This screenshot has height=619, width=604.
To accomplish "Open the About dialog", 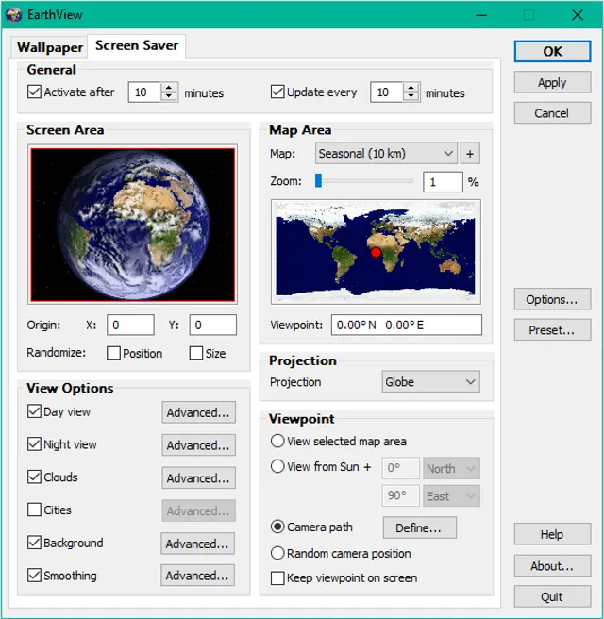I will pyautogui.click(x=552, y=566).
